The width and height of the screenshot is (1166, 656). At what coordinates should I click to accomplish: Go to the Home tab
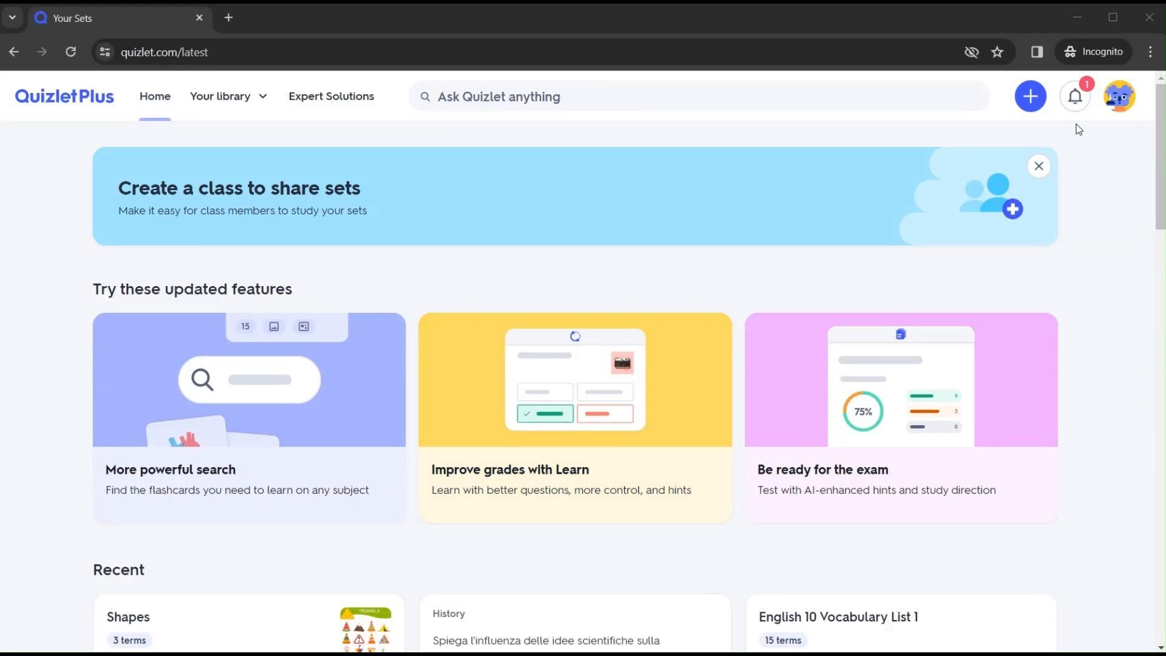click(x=155, y=97)
